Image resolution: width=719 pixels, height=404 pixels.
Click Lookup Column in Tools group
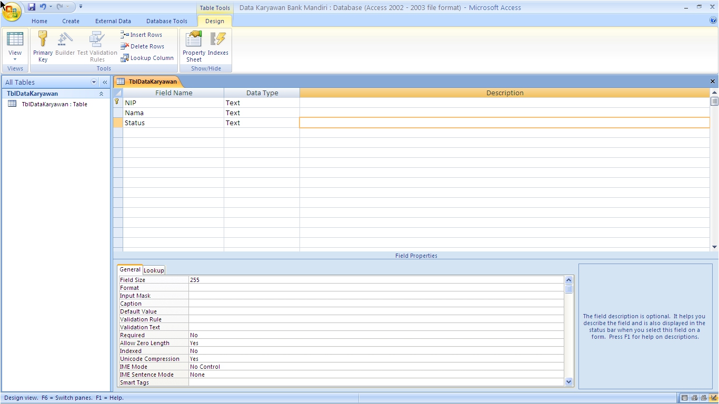click(147, 58)
